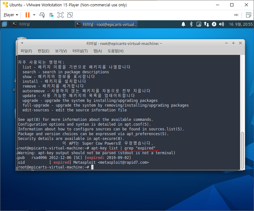This screenshot has height=211, width=254.
Task: Click the 'edit-sources' text line
Action: coord(74,110)
